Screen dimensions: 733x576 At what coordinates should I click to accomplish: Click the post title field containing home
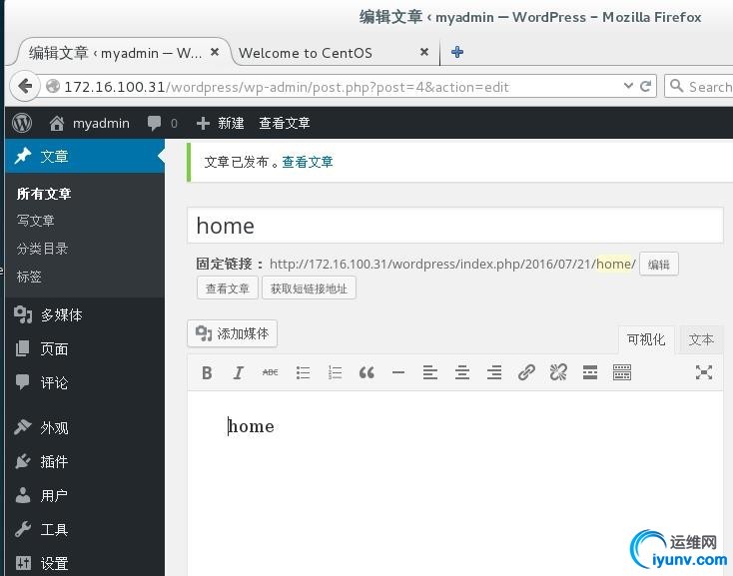point(454,226)
